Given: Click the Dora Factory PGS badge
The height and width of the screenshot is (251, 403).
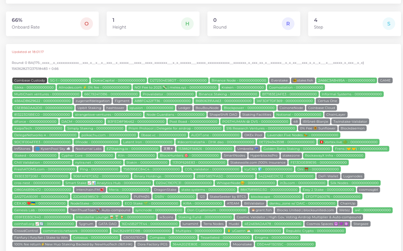Looking at the screenshot, I should click(x=152, y=244).
